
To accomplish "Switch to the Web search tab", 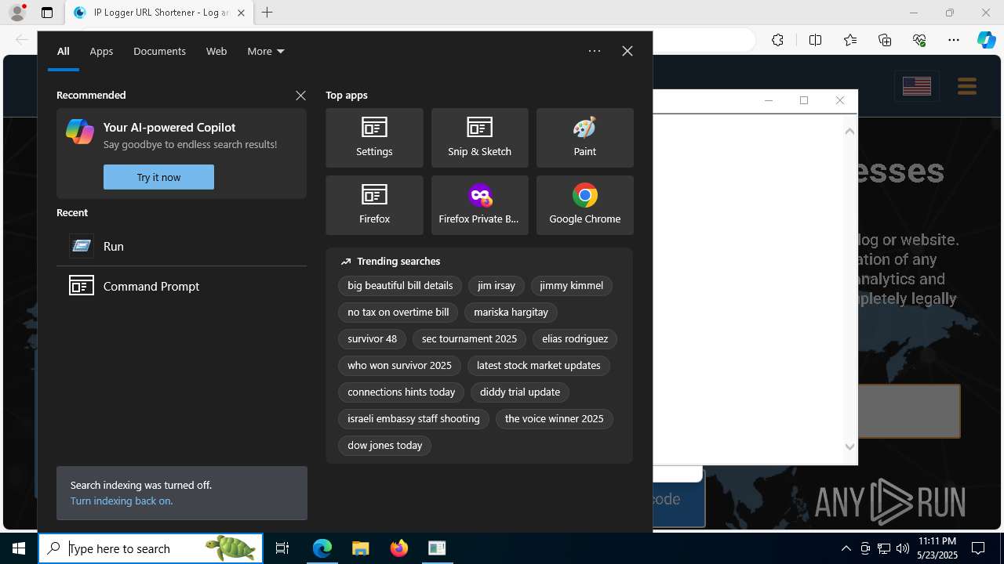I will [x=216, y=51].
